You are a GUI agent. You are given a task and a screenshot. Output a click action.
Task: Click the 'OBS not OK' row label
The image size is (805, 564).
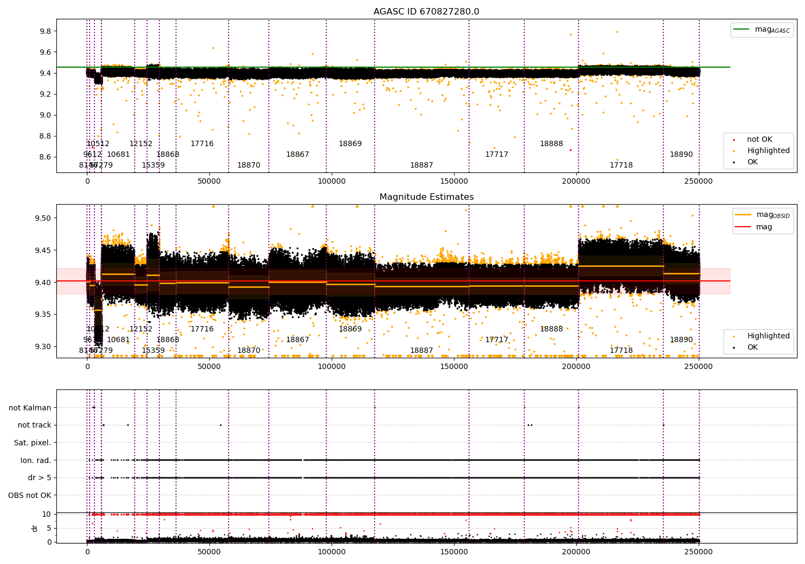coord(30,496)
